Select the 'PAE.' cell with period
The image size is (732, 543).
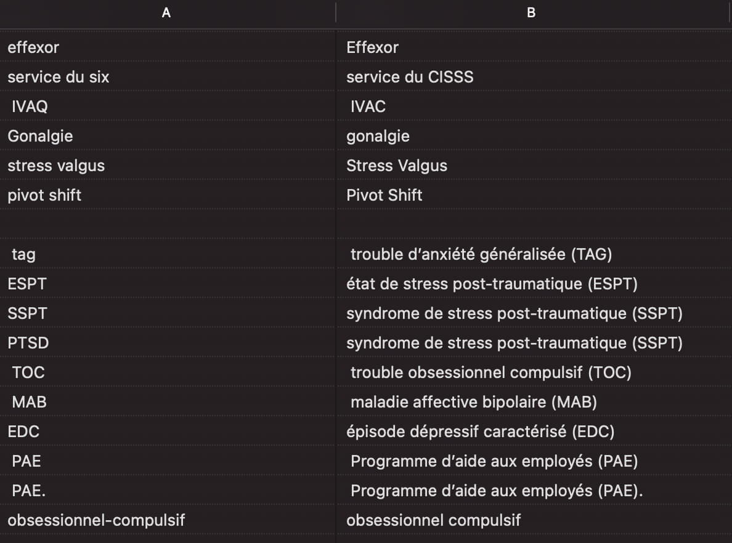[x=28, y=491]
